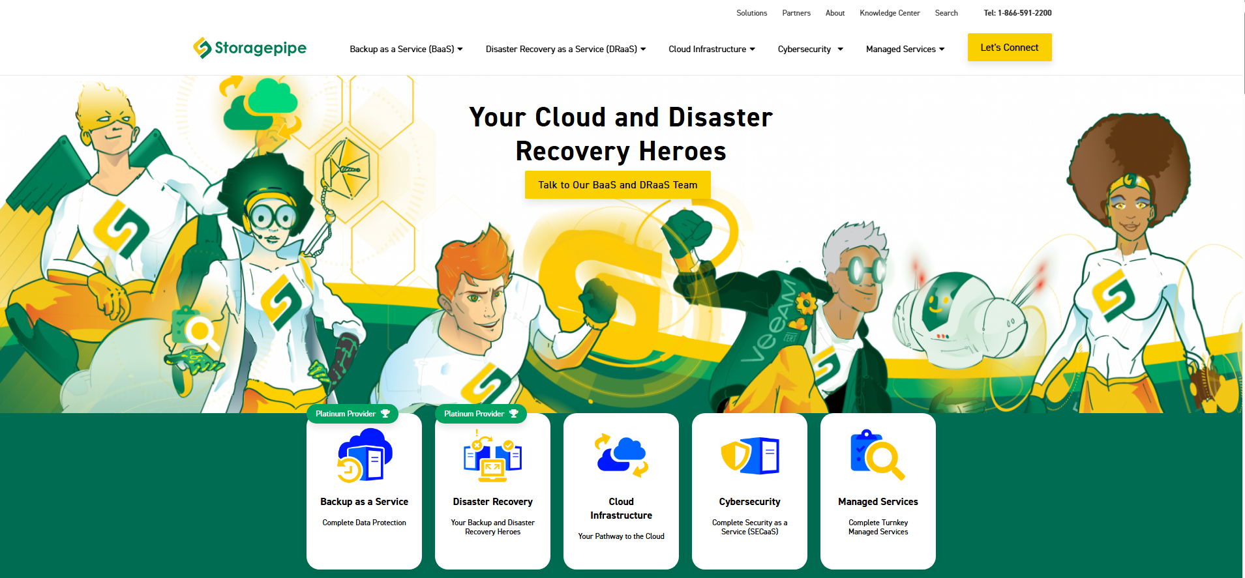Viewport: 1245px width, 578px height.
Task: Click 'Your Backup and Disaster Recovery Heroes' subtitle
Action: pos(493,527)
